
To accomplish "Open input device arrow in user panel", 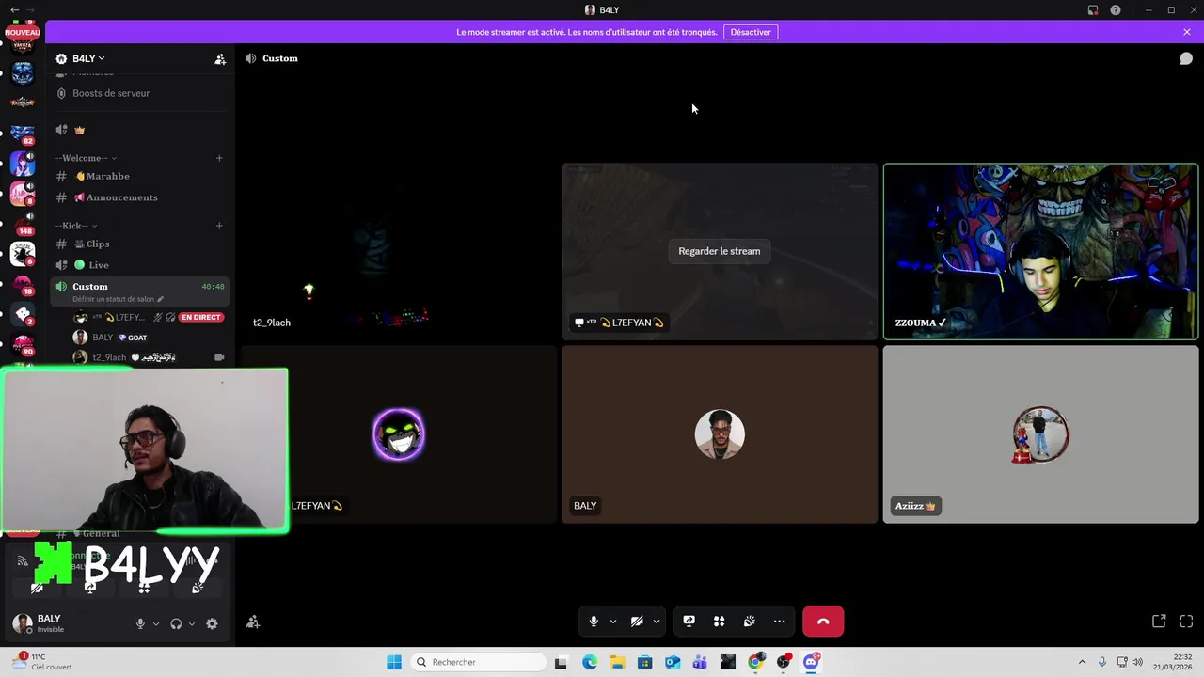I will point(156,623).
